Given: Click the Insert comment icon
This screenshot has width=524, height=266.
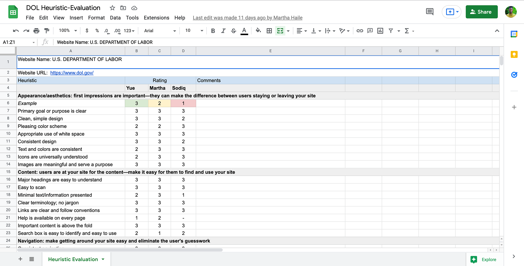Looking at the screenshot, I should [370, 31].
